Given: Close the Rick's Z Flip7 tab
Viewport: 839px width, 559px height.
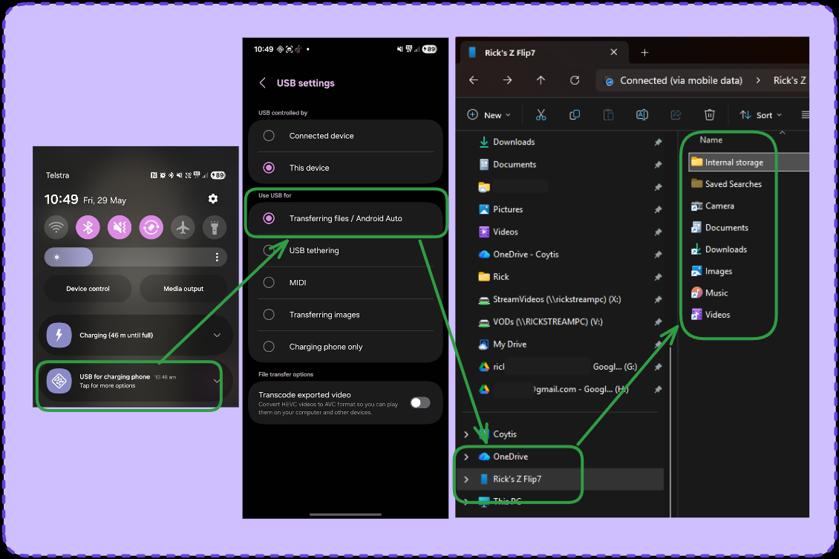Looking at the screenshot, I should click(614, 52).
